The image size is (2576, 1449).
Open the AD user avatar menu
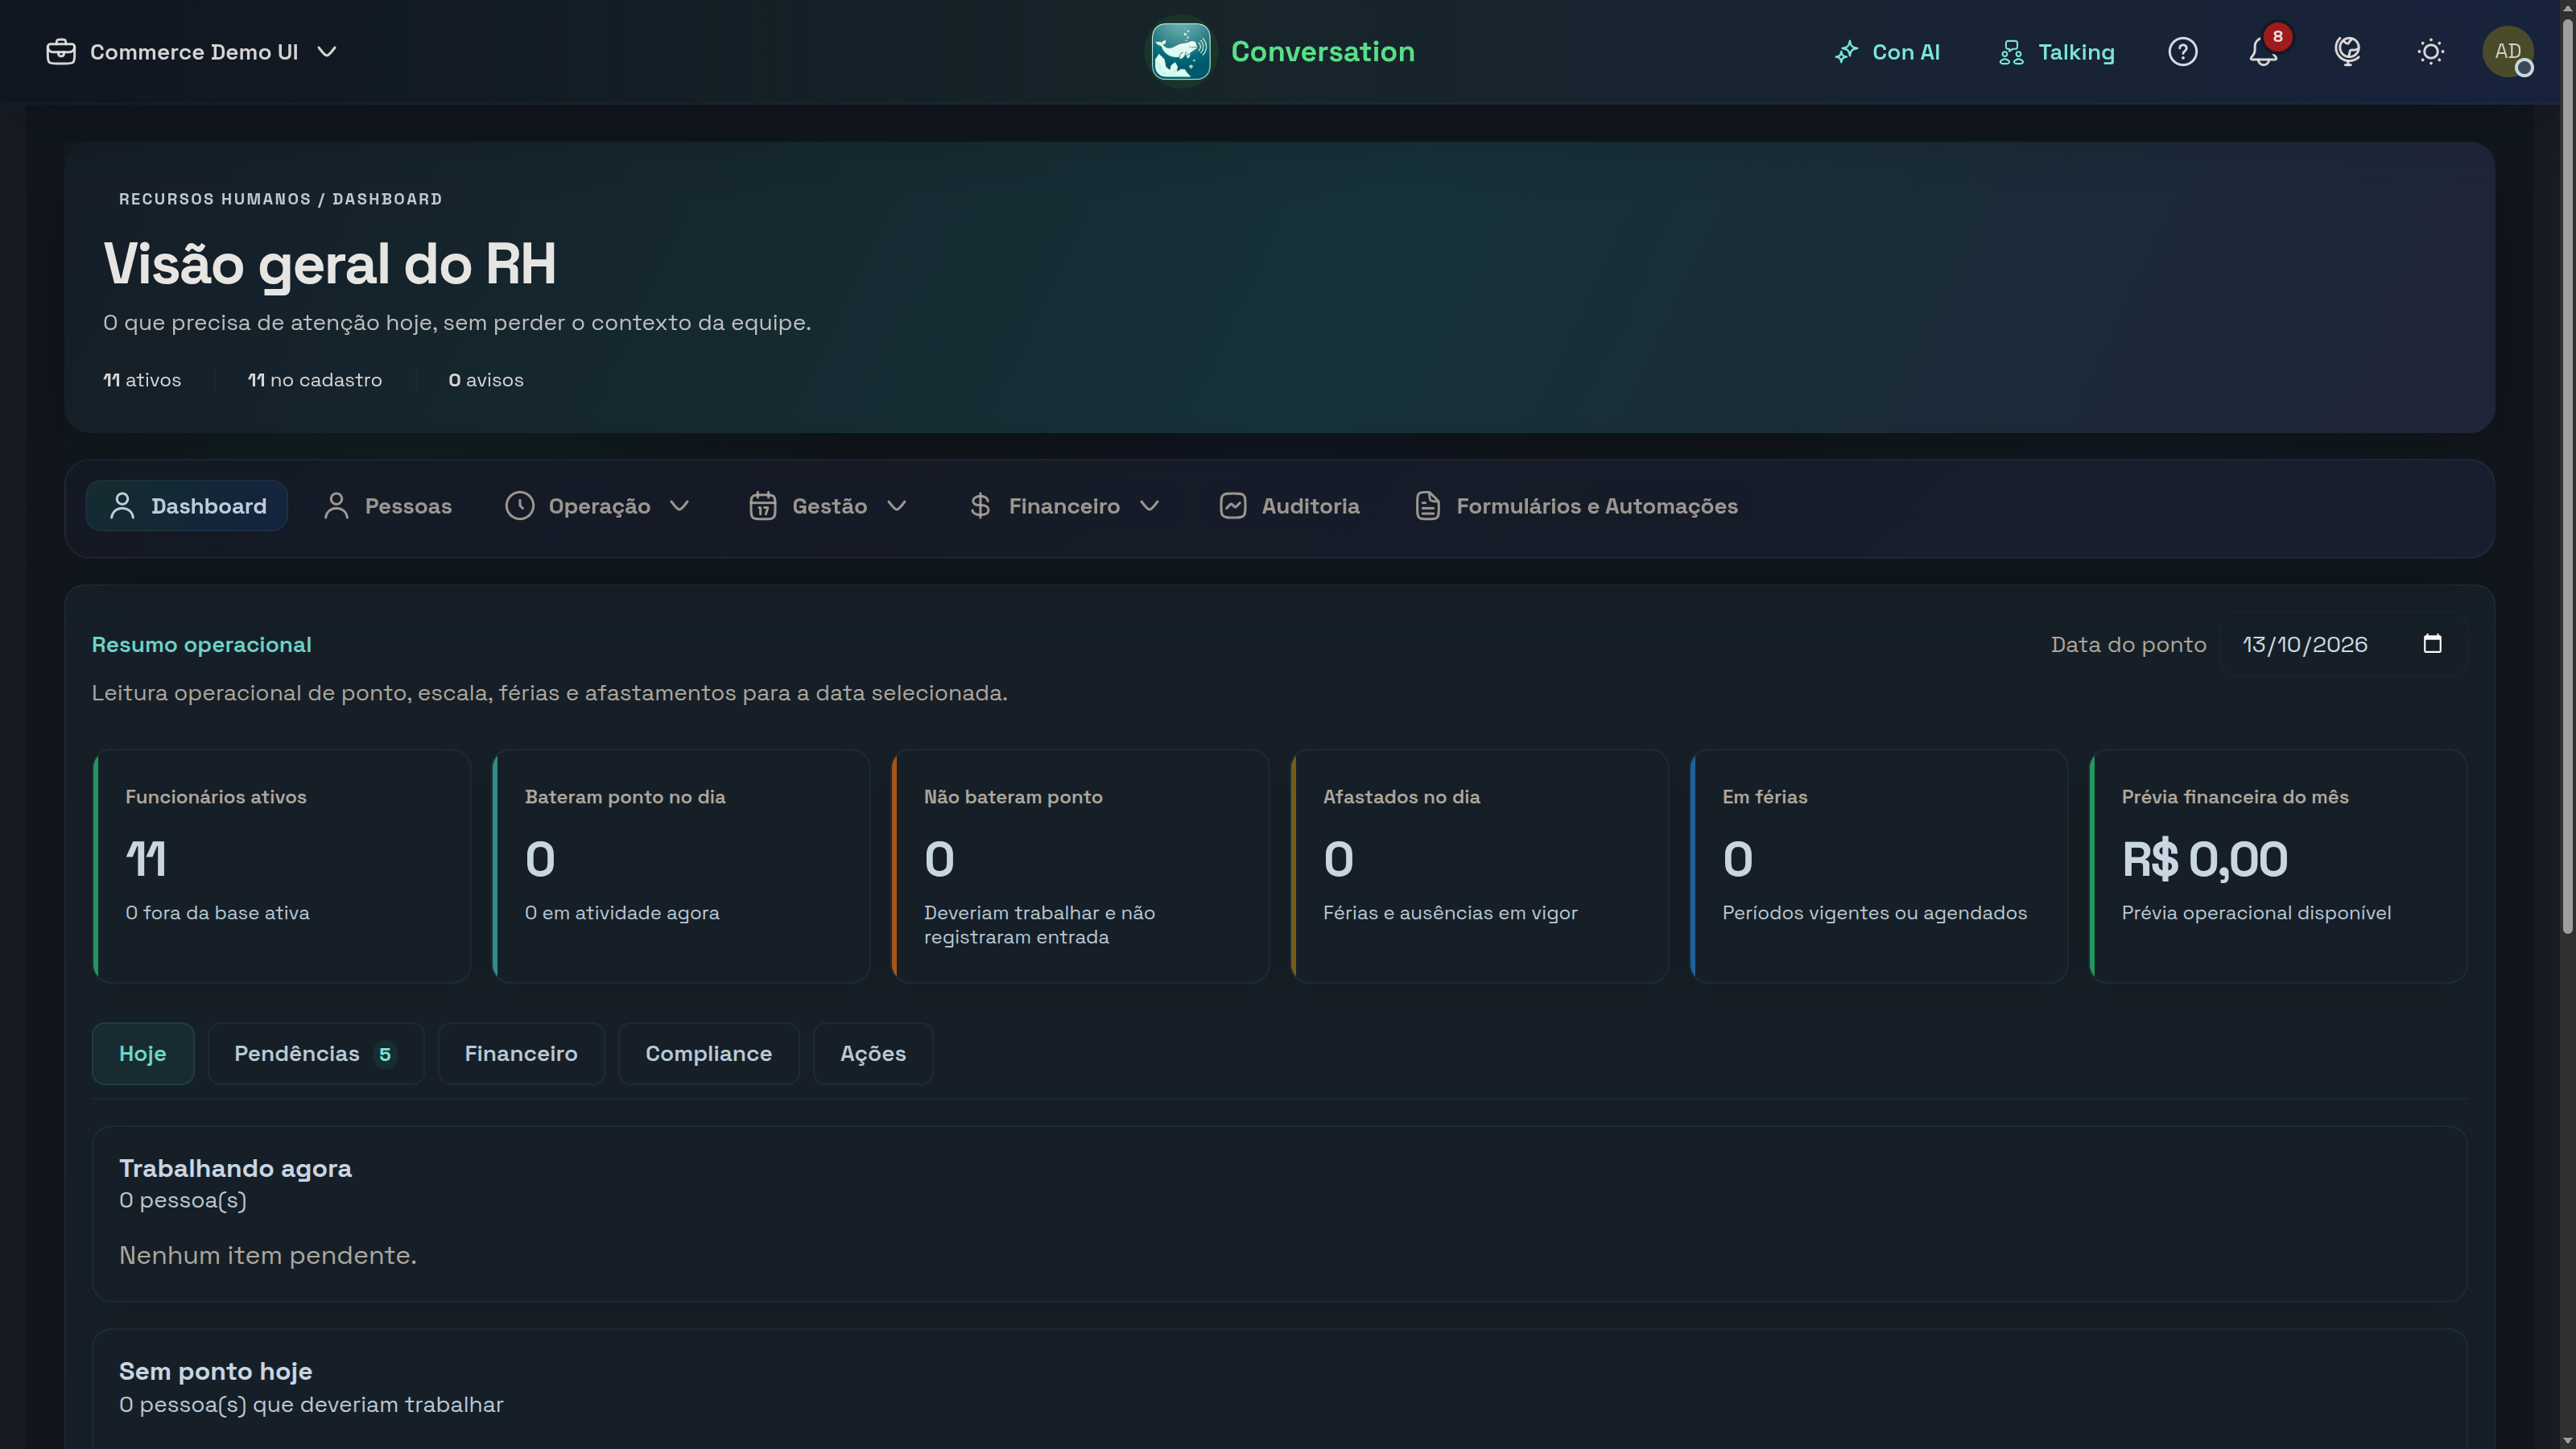pos(2508,52)
